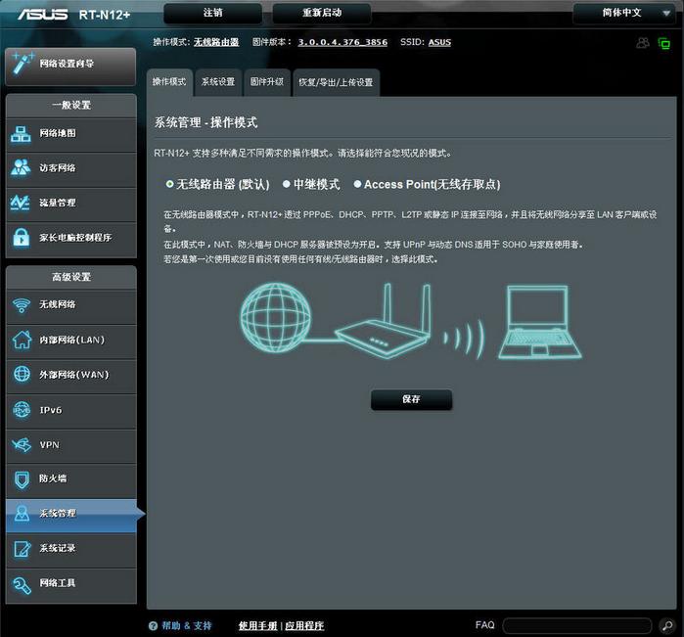Viewport: 684px width, 637px height.
Task: Focus the FAQ search input field
Action: (x=577, y=625)
